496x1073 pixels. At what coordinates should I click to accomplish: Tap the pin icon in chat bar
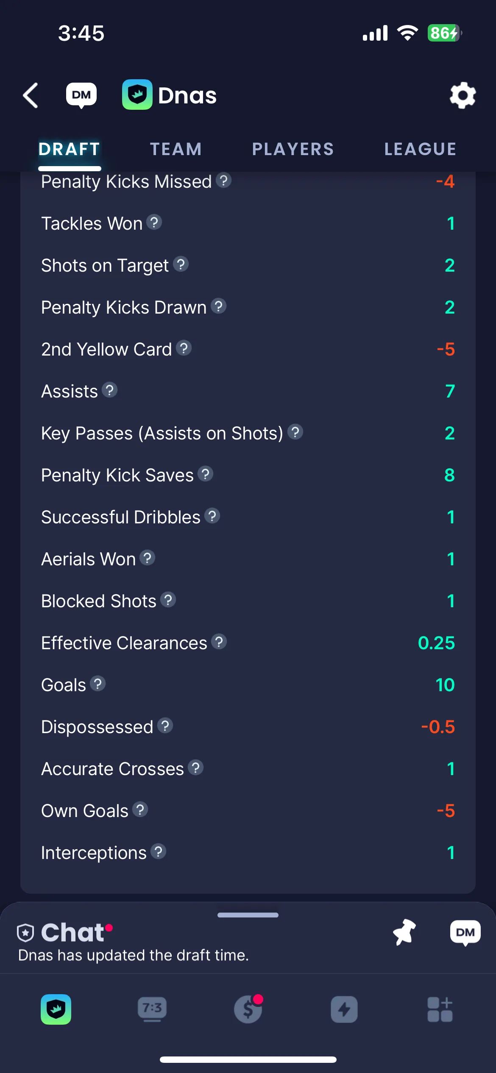[404, 932]
